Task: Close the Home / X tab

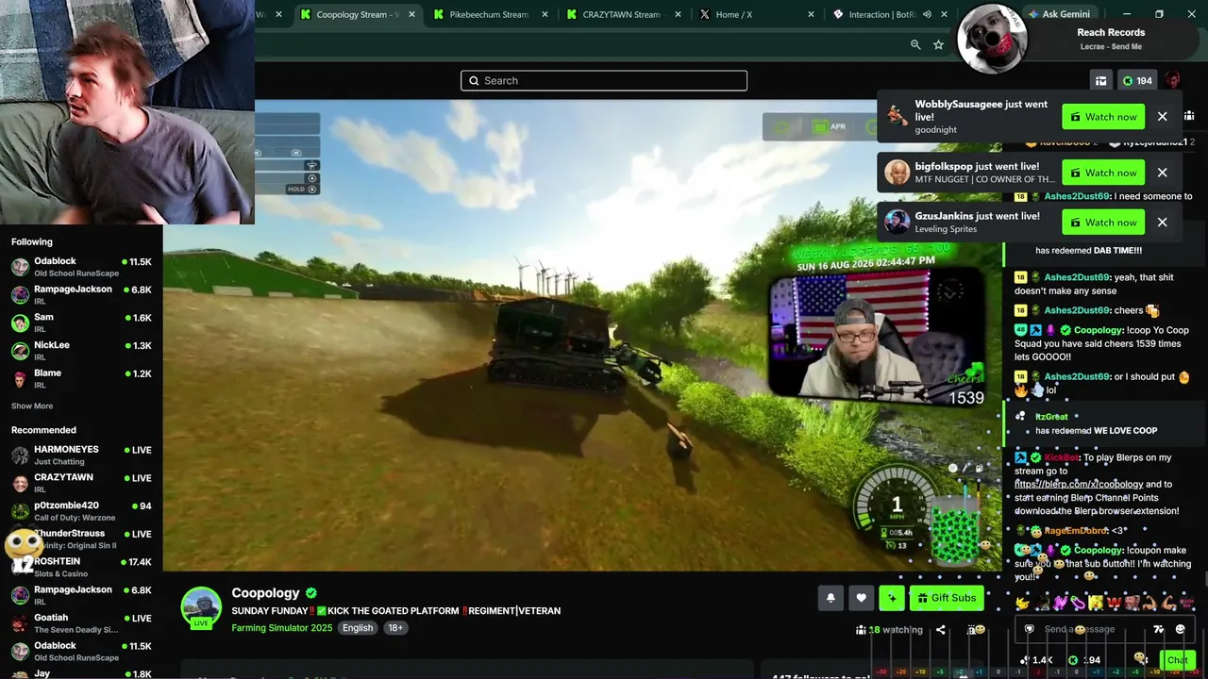Action: 811,14
